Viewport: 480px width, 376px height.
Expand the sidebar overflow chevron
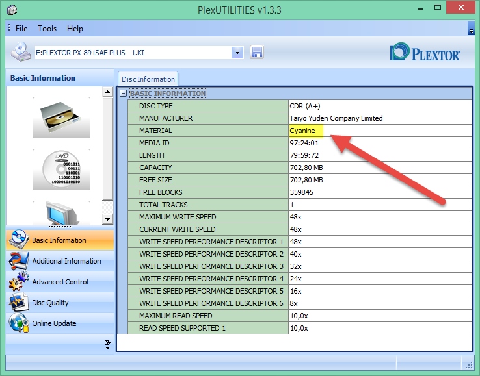(x=107, y=344)
